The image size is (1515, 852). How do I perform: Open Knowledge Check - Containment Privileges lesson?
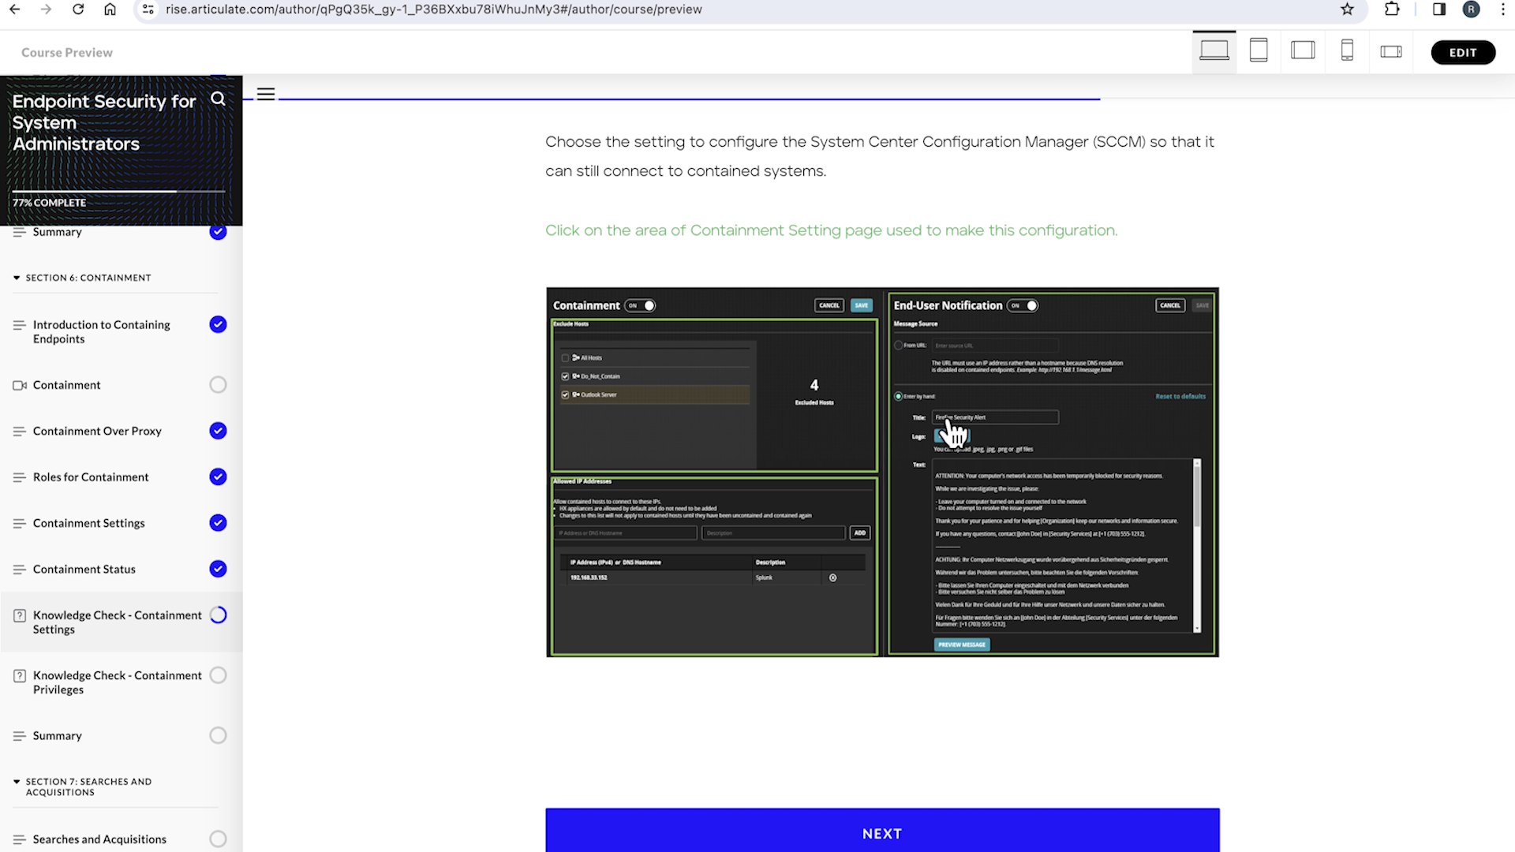(117, 682)
